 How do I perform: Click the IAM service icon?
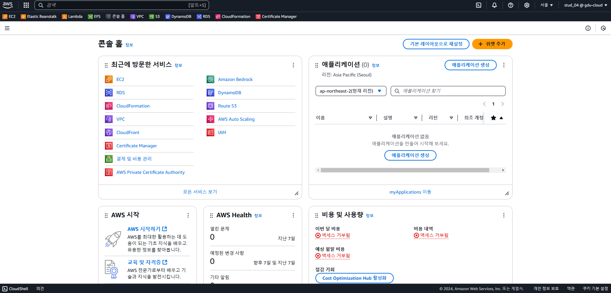(210, 132)
